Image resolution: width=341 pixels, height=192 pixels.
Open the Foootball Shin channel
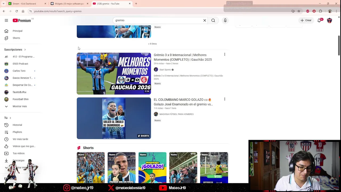20,99
